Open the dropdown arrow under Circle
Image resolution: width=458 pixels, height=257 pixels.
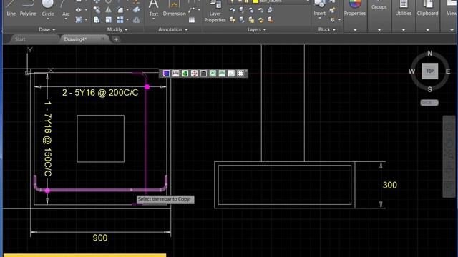tap(48, 19)
